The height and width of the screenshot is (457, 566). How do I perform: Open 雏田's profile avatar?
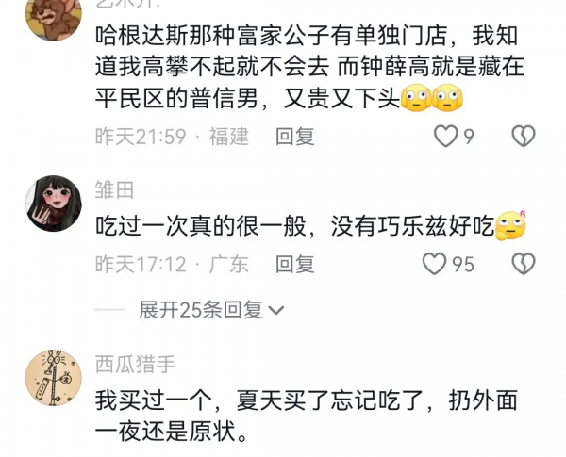54,204
